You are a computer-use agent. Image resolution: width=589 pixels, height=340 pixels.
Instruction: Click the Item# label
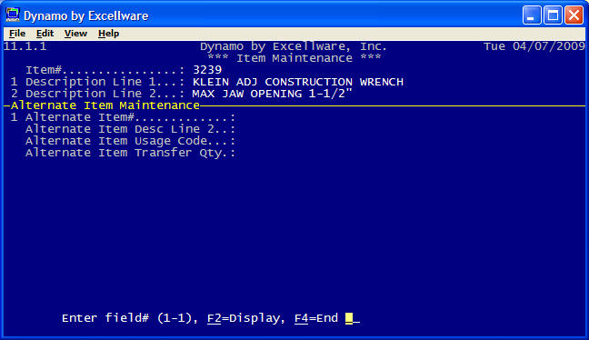click(105, 70)
